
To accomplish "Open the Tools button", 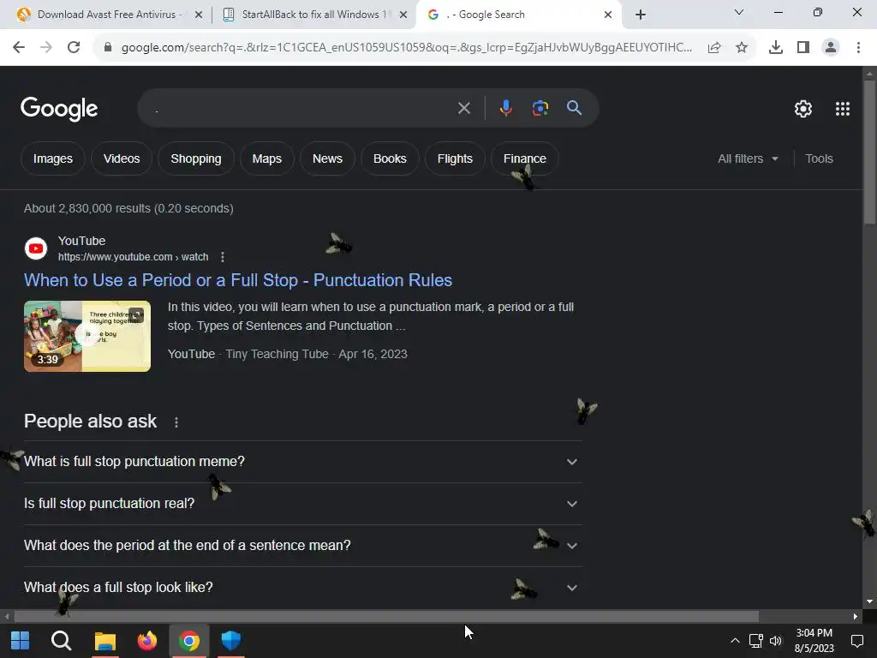I will (x=819, y=159).
